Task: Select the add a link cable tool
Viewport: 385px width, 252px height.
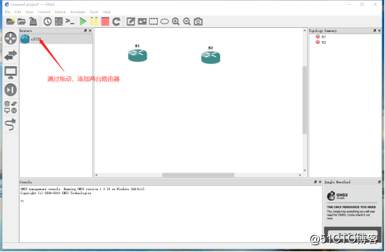Action: pos(10,125)
